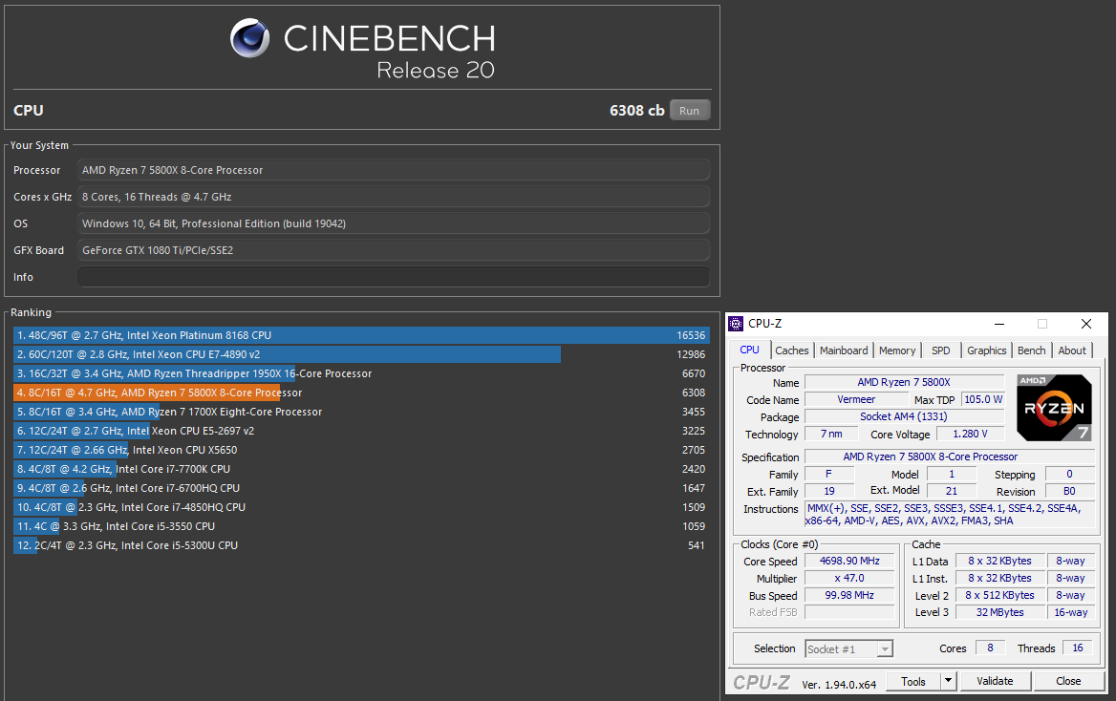This screenshot has height=701, width=1116.
Task: Click the GFX Board GeForce GTX 1080 Ti field
Action: pyautogui.click(x=394, y=250)
